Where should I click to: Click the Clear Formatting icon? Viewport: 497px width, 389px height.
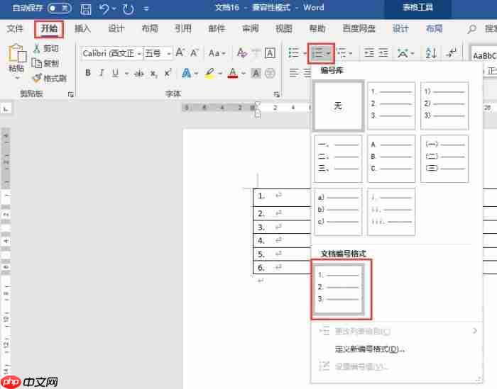(x=242, y=53)
